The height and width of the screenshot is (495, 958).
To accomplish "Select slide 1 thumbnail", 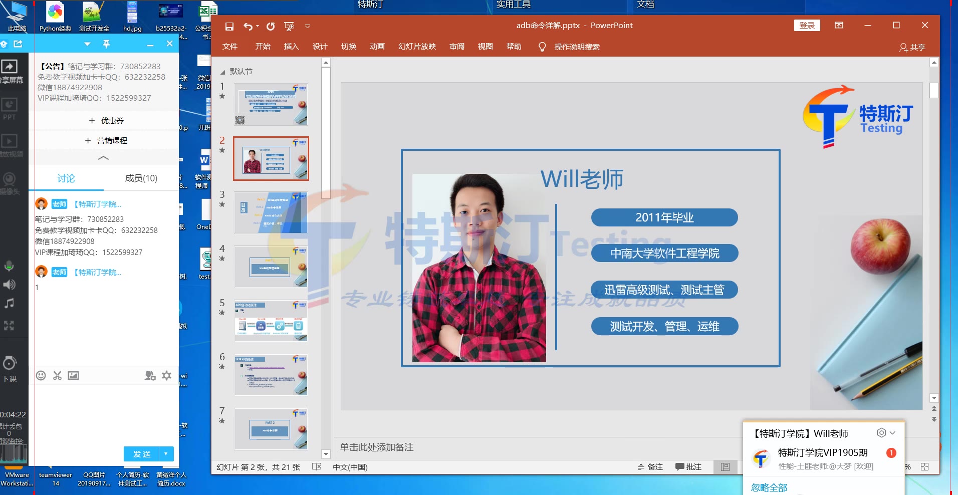I will (271, 104).
